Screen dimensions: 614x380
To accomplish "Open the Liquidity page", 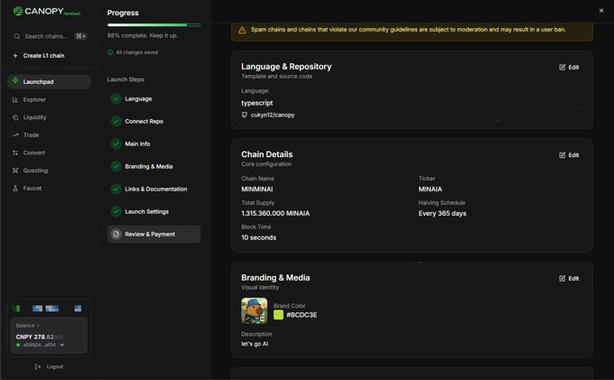I will coord(49,117).
